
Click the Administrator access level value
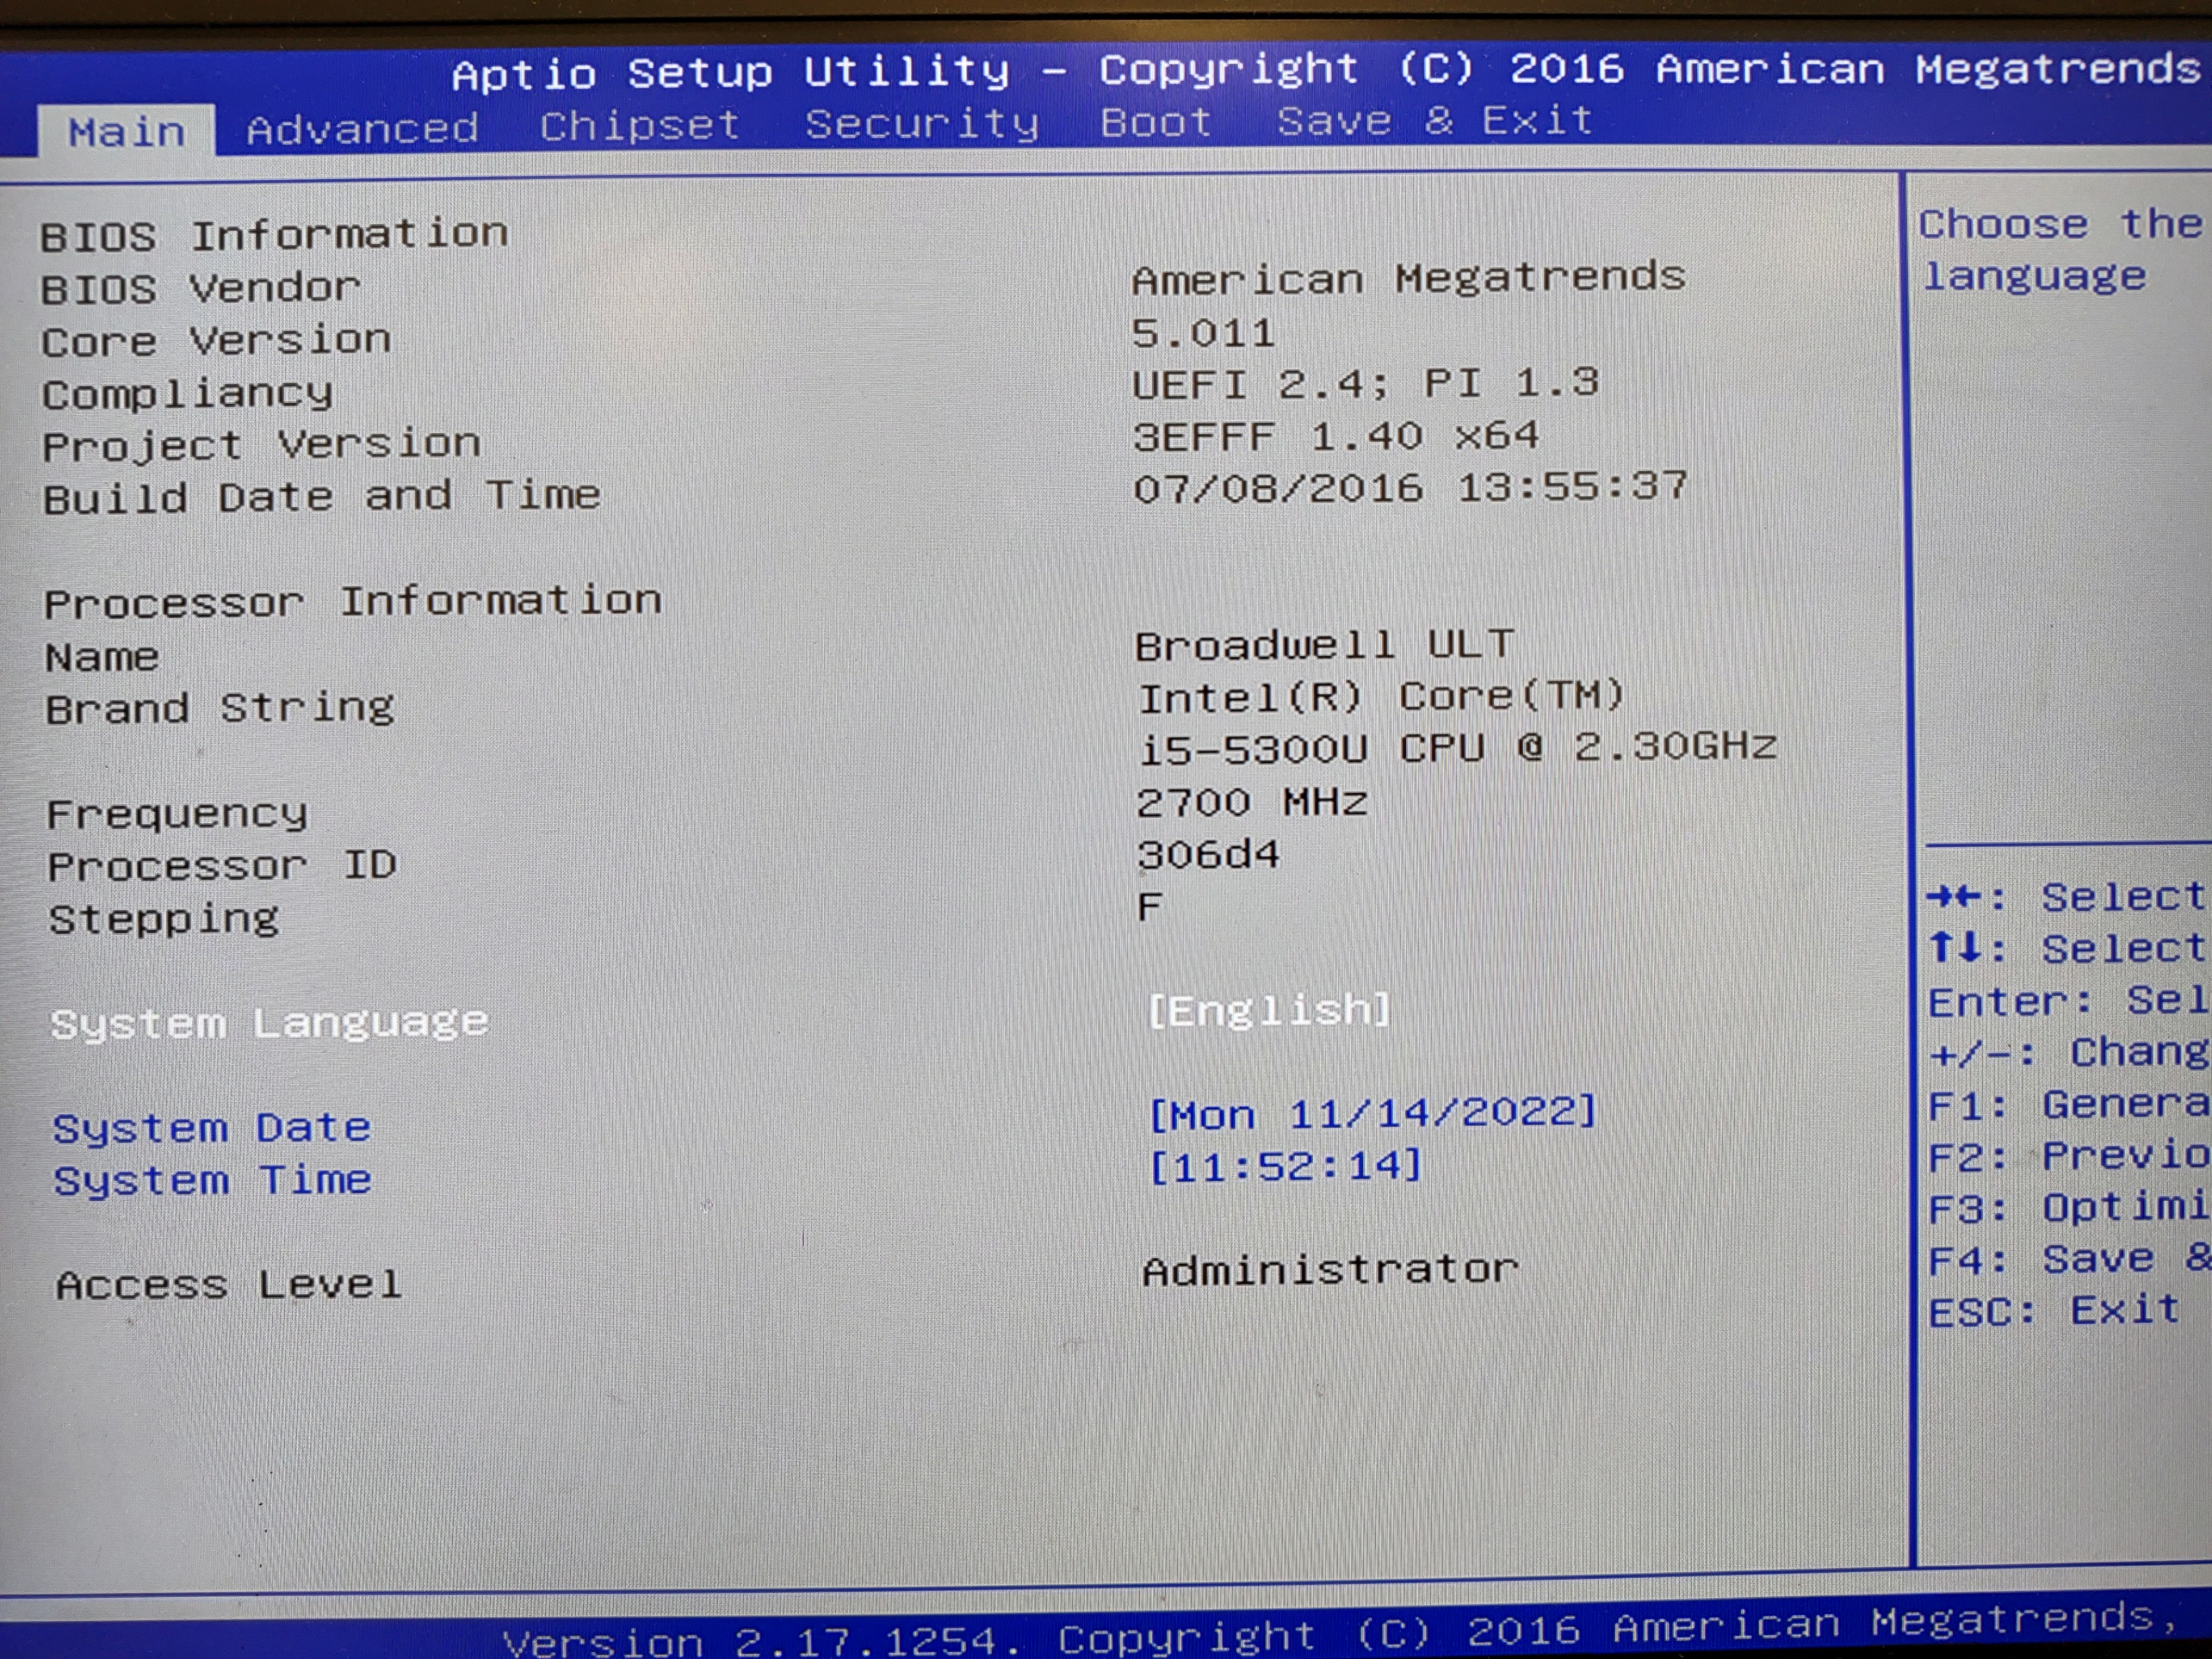coord(1330,1270)
